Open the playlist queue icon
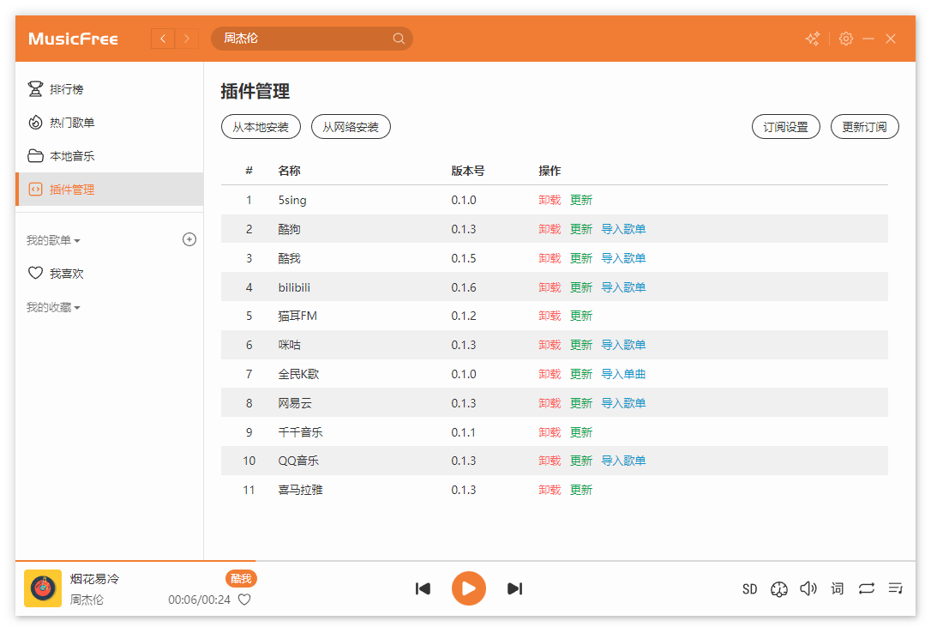Viewport: 931px width, 633px height. (x=896, y=588)
